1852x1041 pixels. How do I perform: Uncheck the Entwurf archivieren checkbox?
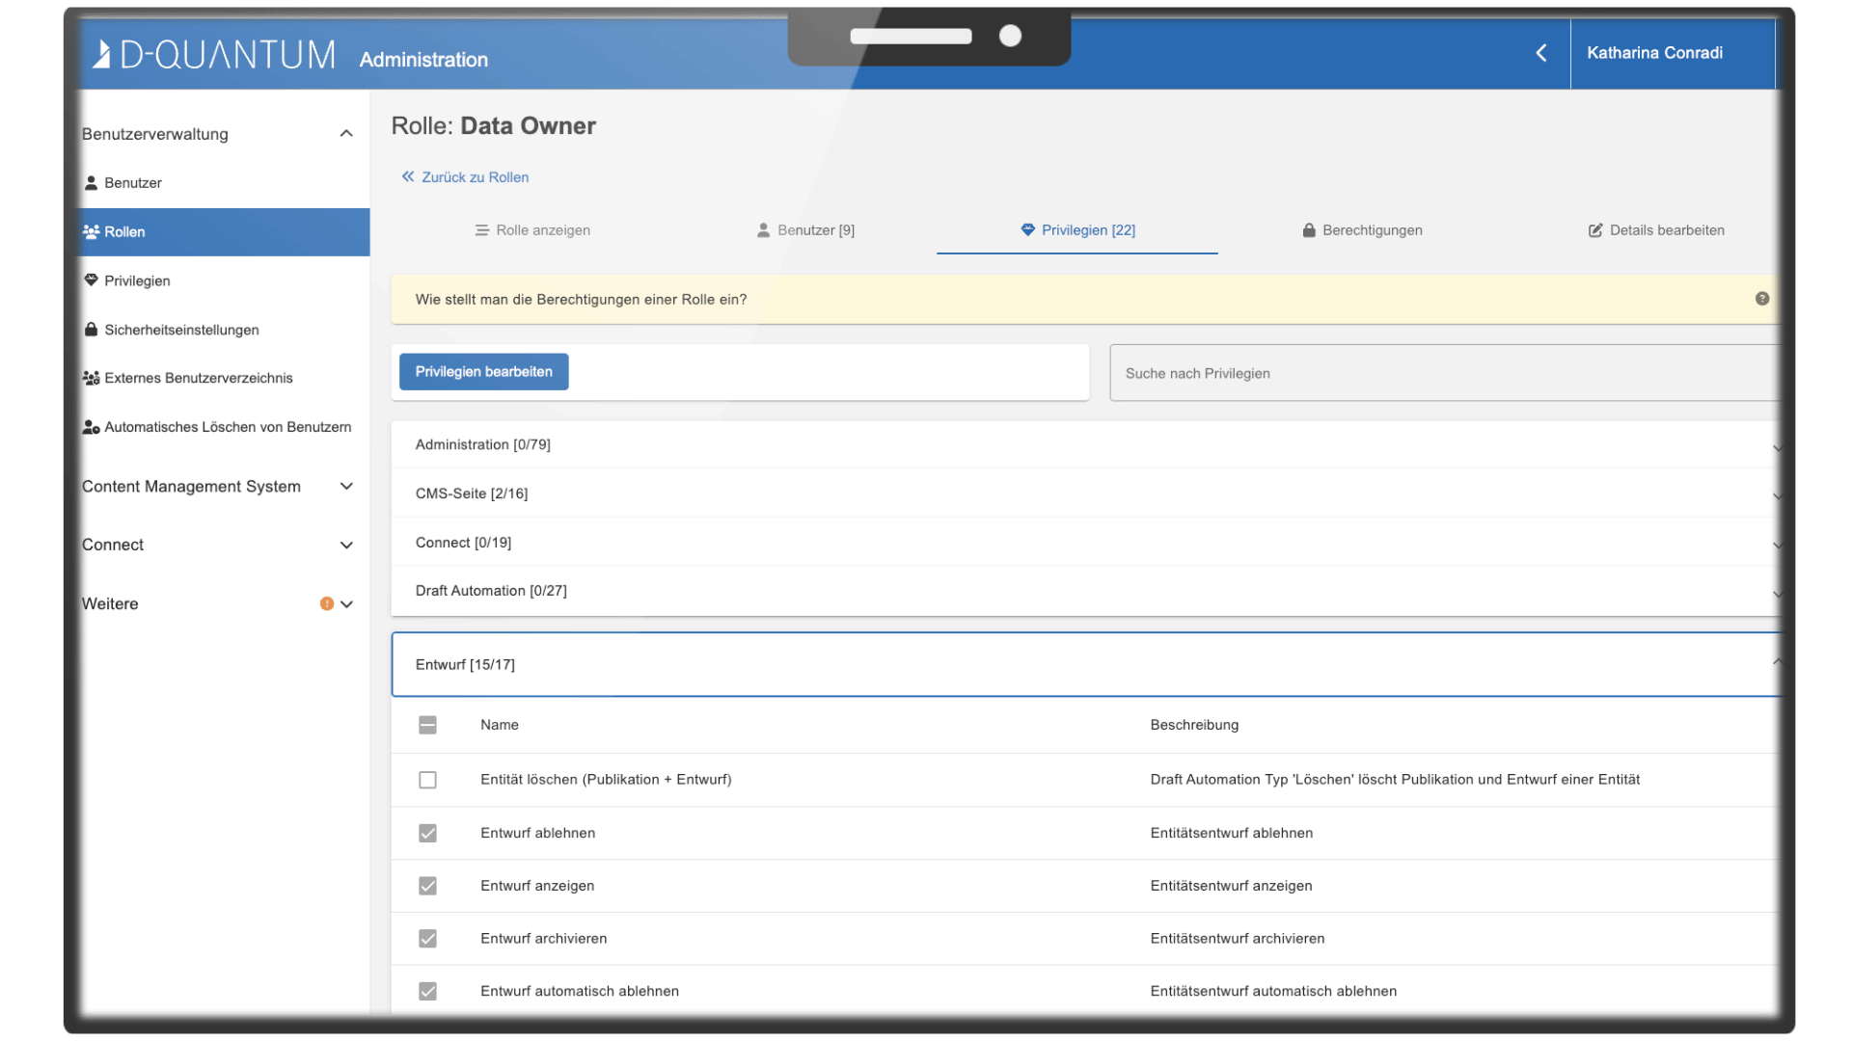coord(427,938)
